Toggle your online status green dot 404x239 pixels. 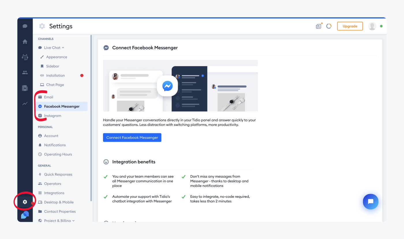pyautogui.click(x=381, y=26)
